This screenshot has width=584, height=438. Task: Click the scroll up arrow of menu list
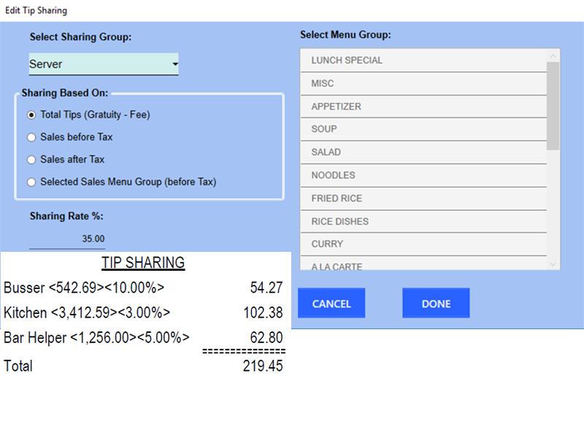pyautogui.click(x=553, y=55)
